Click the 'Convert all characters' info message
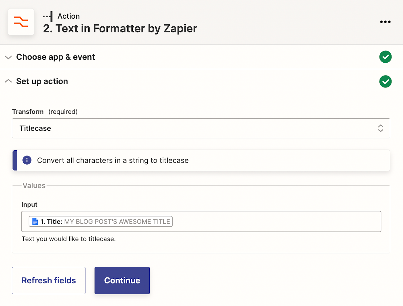 pyautogui.click(x=113, y=160)
